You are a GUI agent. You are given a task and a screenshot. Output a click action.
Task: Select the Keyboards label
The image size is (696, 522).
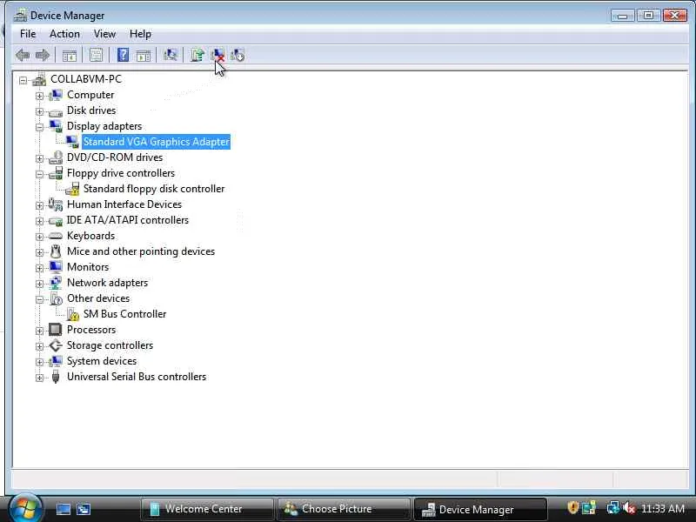(x=90, y=236)
